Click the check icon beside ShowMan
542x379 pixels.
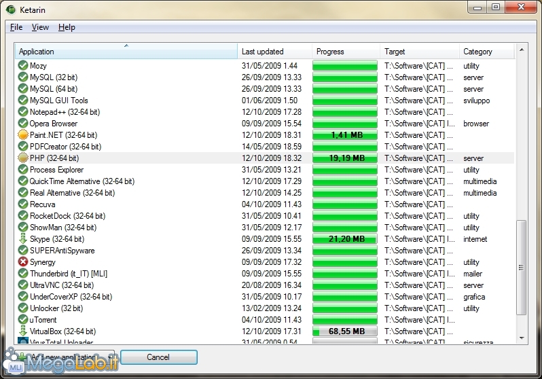[x=23, y=227]
